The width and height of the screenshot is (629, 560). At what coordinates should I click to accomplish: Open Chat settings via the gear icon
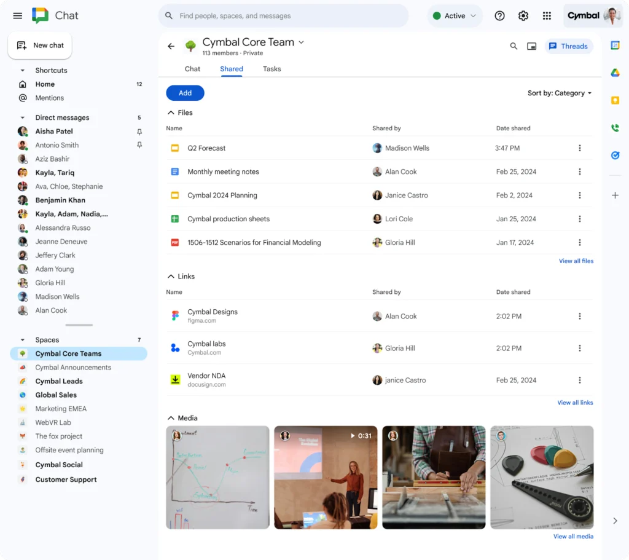point(523,15)
